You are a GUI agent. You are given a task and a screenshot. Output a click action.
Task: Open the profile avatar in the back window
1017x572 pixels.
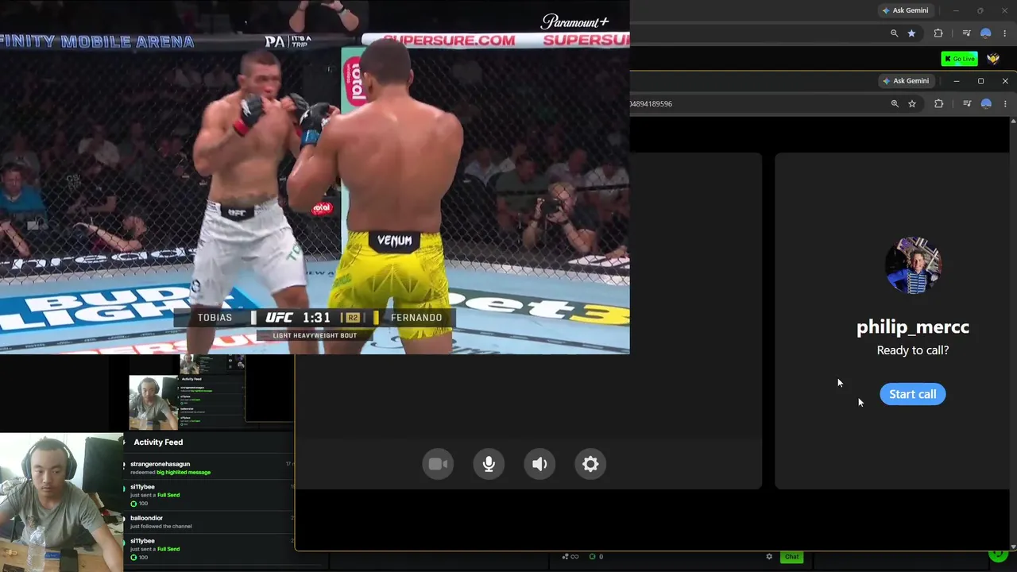[986, 33]
